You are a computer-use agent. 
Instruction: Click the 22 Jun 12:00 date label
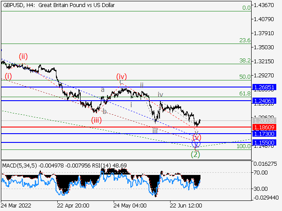(x=186, y=205)
